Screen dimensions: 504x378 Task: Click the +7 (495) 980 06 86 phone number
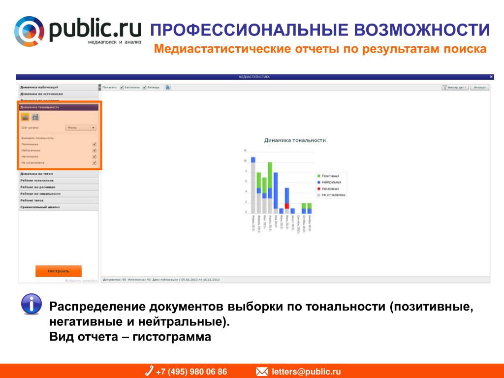point(191,372)
